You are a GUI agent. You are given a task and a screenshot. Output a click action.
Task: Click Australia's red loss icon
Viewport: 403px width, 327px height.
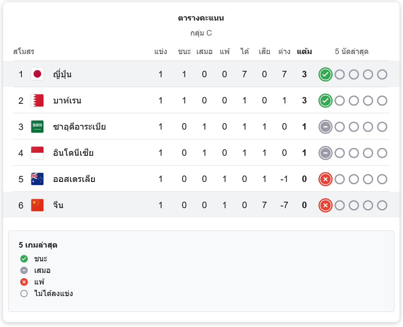325,179
